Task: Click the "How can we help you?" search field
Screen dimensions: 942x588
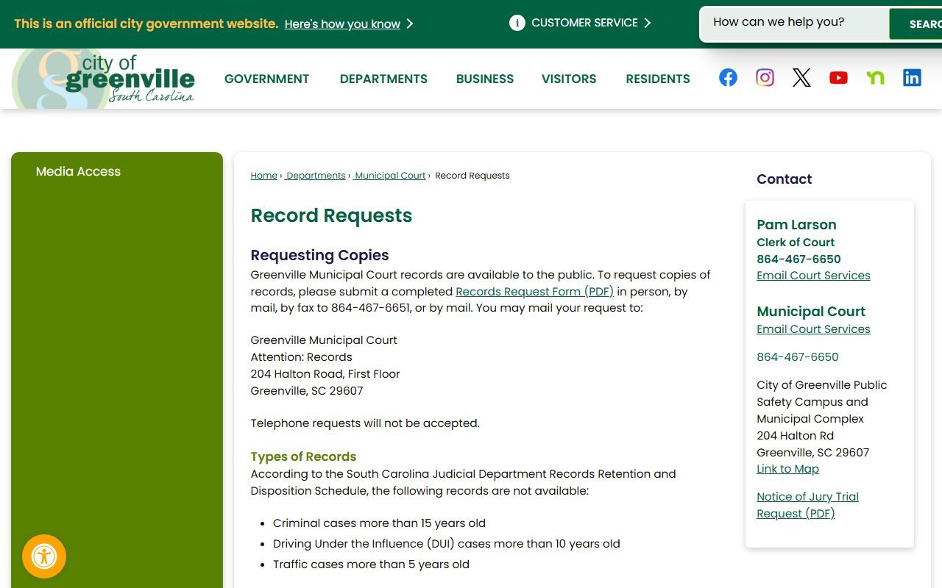Action: (x=795, y=23)
